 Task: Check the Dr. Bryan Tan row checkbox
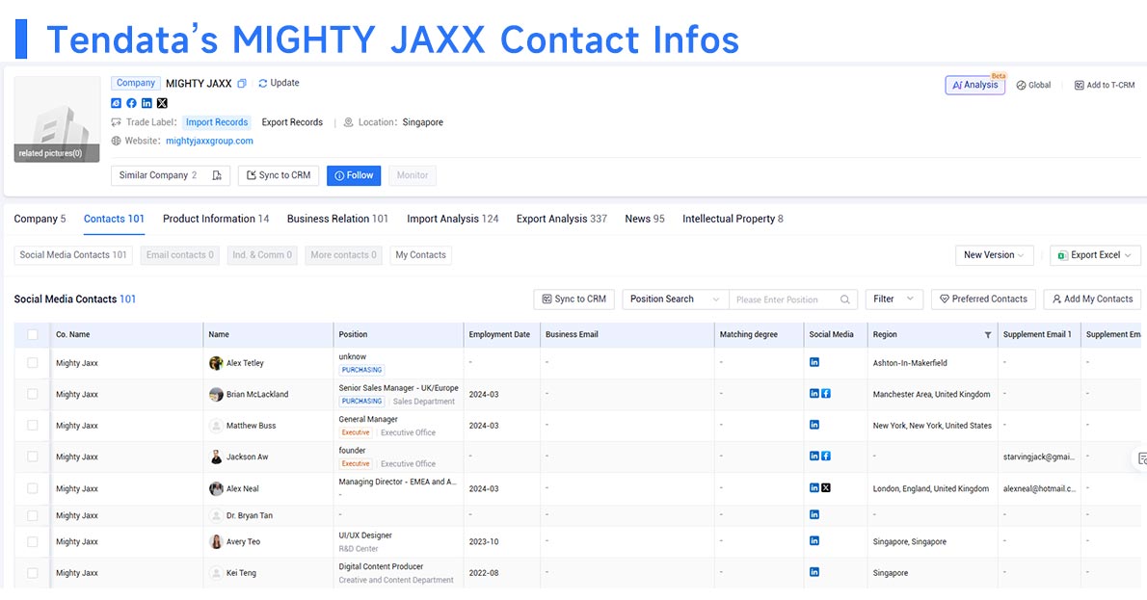pyautogui.click(x=32, y=515)
